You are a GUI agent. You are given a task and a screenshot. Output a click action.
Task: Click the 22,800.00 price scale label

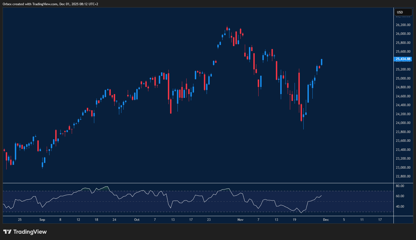pyautogui.click(x=403, y=176)
